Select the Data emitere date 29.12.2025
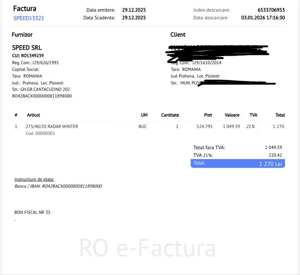This screenshot has width=300, height=275. pyautogui.click(x=134, y=10)
